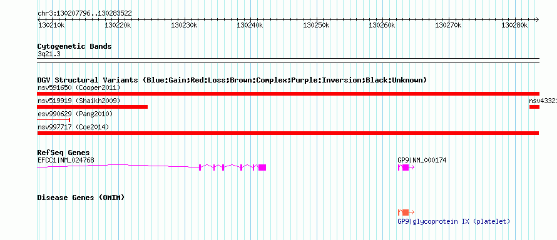This screenshot has height=240, width=557.
Task: Click the 130230k ruler tick label
Action: tap(184, 25)
